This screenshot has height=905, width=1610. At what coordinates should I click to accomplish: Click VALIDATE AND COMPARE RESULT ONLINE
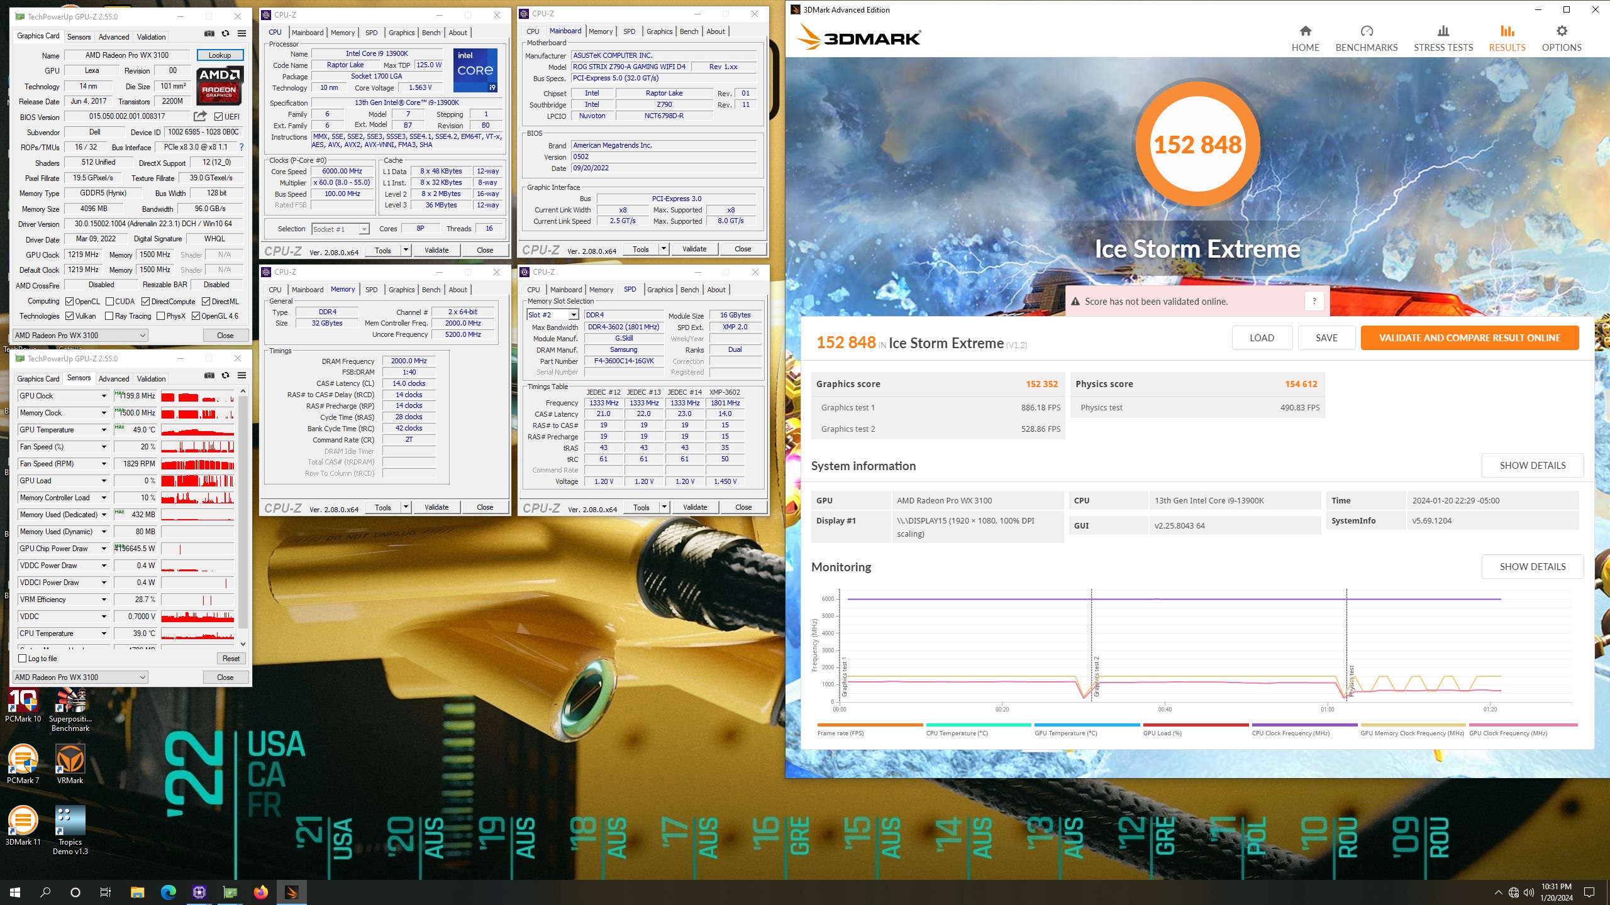pos(1469,337)
